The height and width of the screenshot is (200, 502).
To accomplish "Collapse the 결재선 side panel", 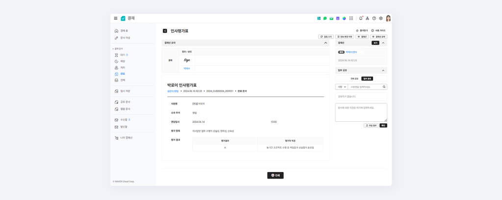I will (383, 43).
